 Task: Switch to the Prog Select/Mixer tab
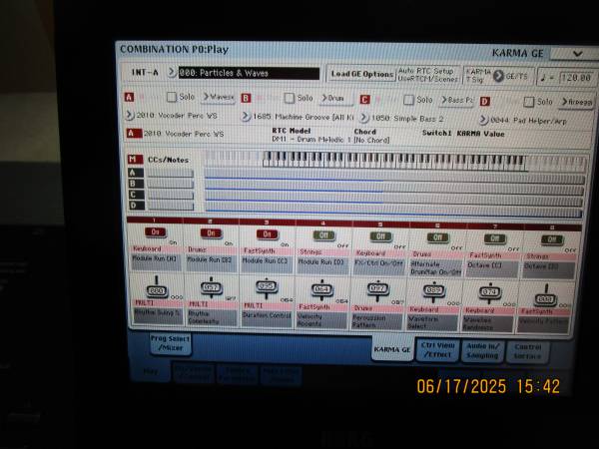[171, 343]
